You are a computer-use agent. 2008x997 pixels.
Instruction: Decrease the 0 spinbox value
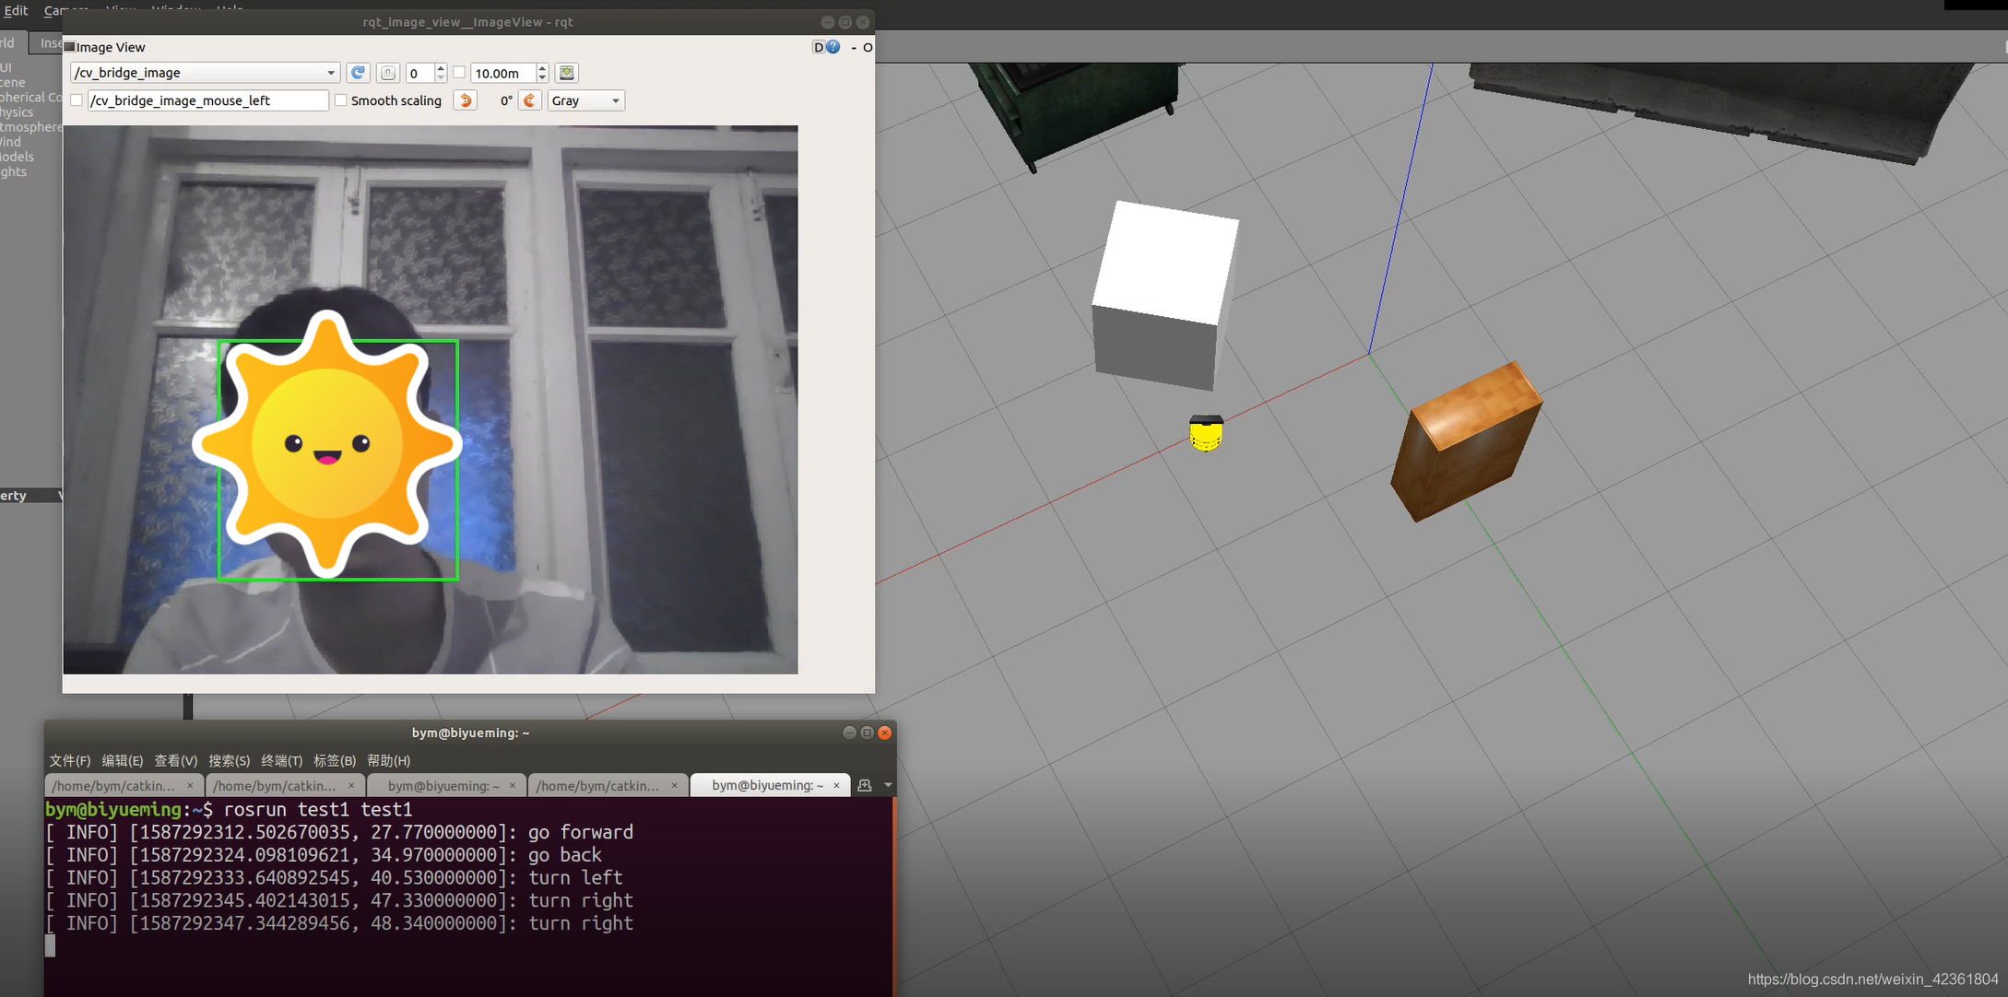441,78
